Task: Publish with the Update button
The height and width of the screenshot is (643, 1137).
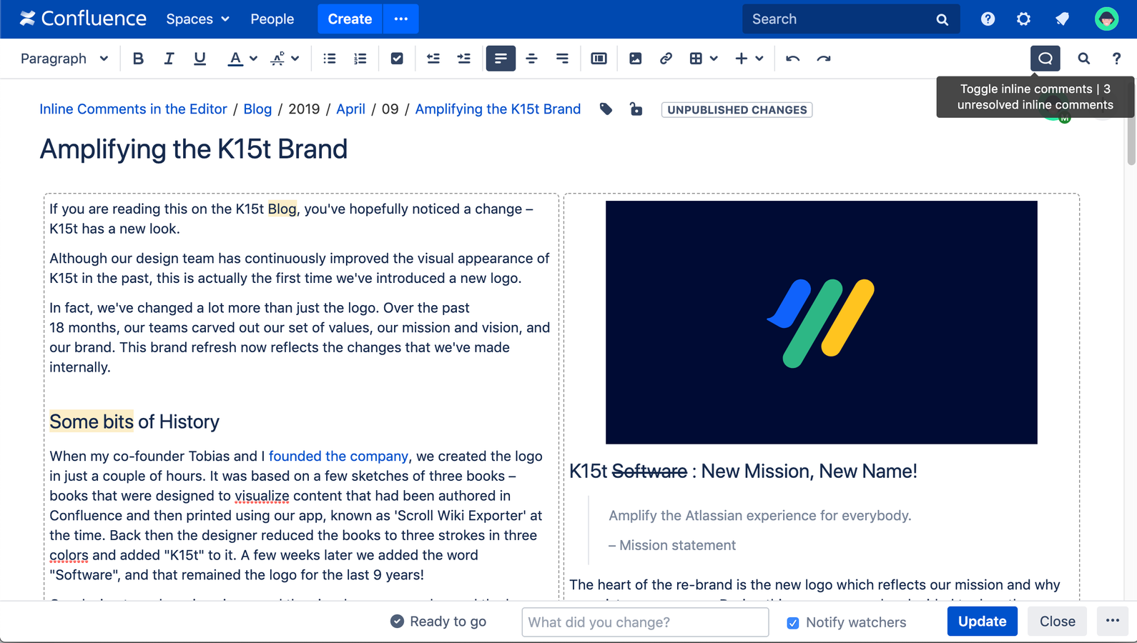Action: coord(982,622)
